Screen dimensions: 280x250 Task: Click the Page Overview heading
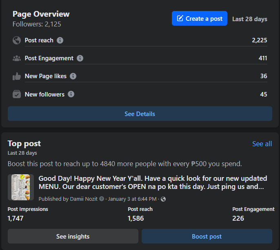point(41,14)
